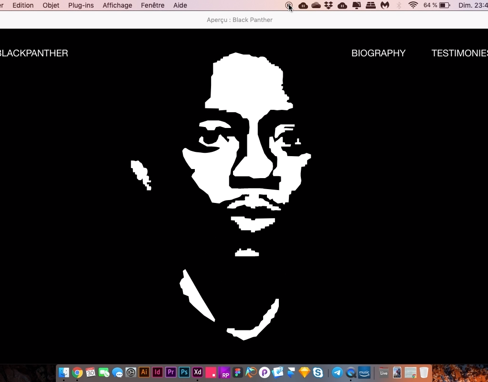Open the Affichage menu

pyautogui.click(x=117, y=5)
